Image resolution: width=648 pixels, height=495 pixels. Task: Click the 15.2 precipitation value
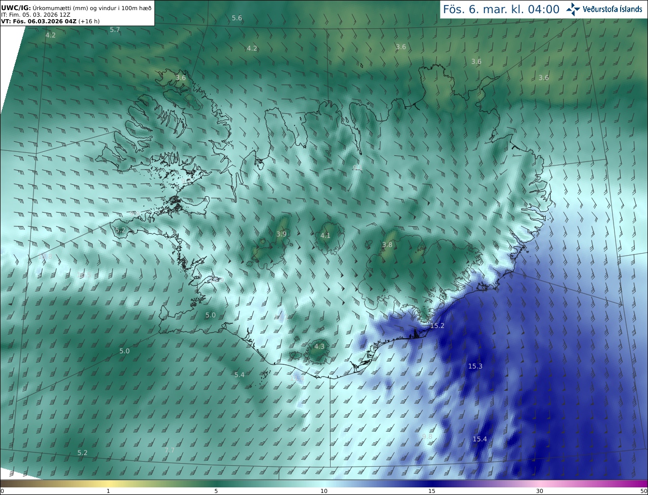(x=437, y=325)
